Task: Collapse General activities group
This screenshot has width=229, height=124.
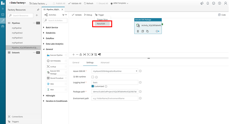Action: 44,49
